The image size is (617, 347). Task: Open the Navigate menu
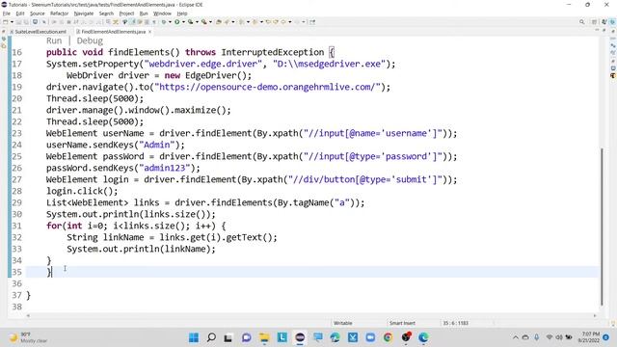point(84,13)
